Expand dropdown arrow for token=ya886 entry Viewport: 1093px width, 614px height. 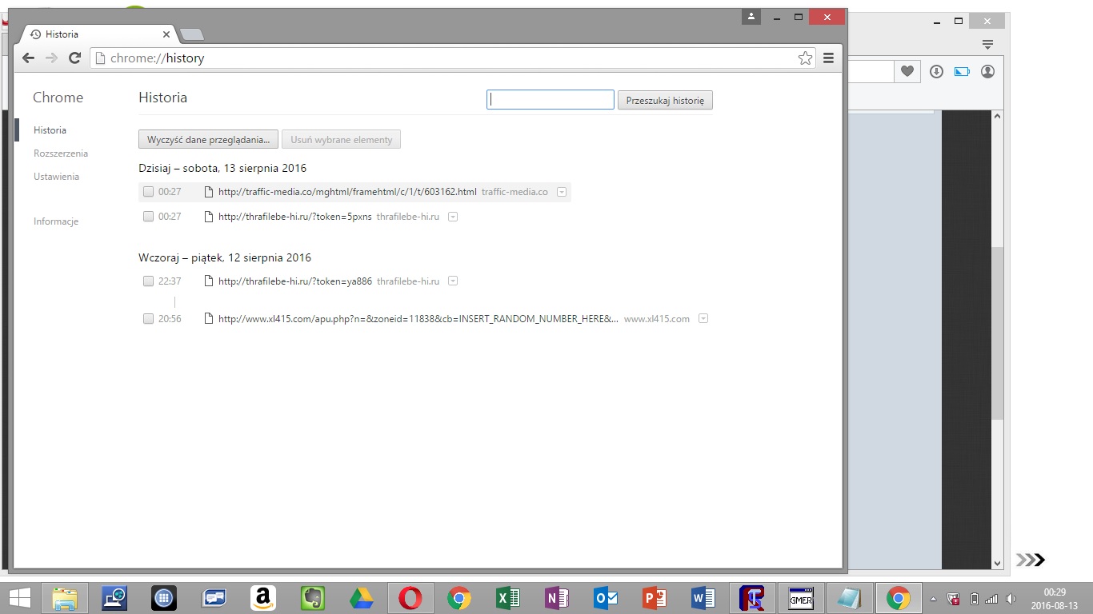tap(453, 281)
